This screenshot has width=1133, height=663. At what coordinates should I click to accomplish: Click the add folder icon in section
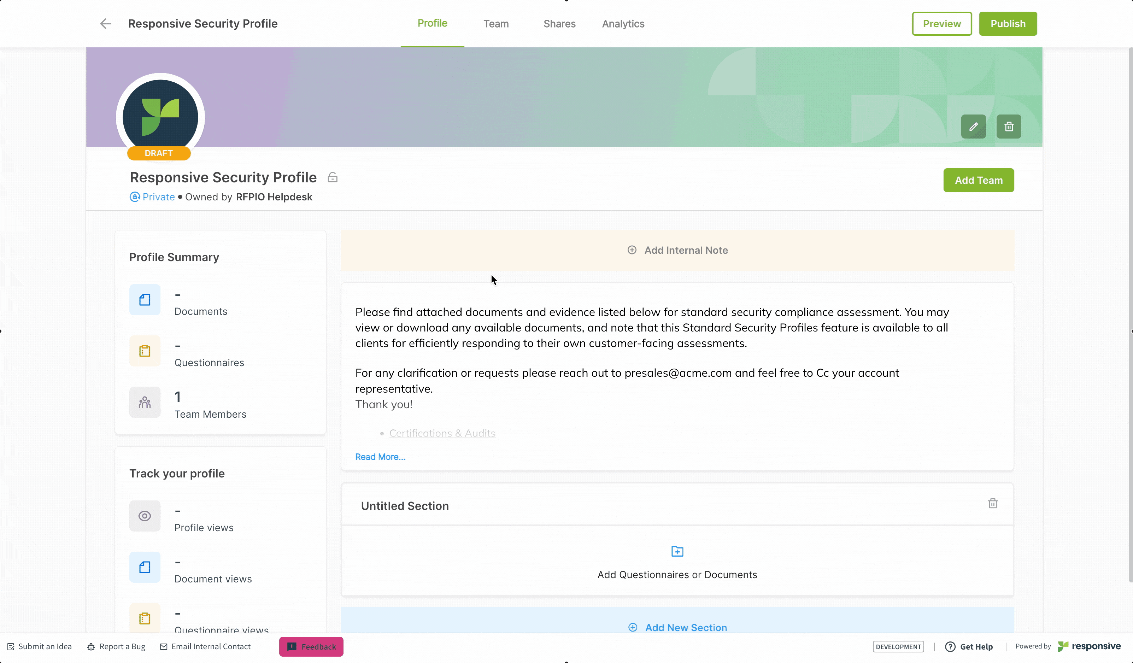[x=677, y=552]
